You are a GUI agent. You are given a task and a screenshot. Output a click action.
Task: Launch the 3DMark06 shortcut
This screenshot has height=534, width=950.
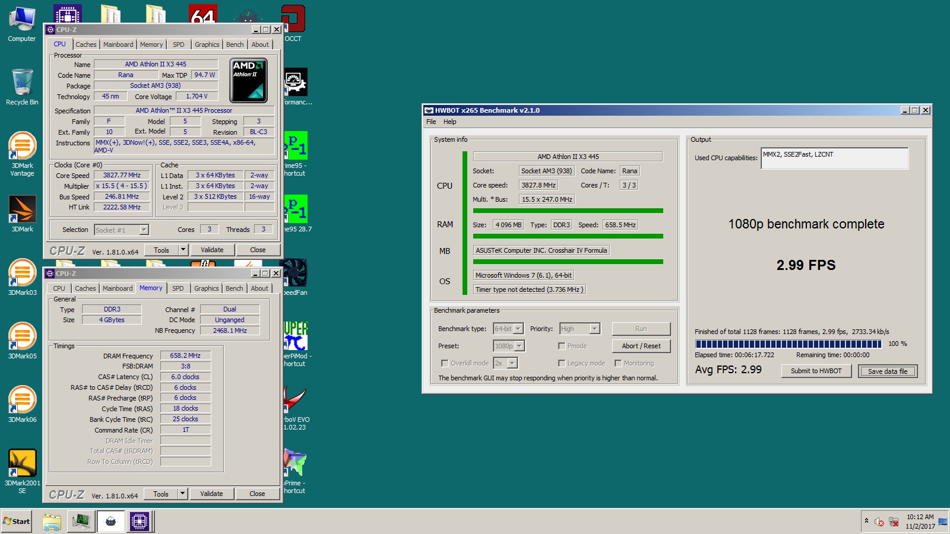click(x=22, y=404)
